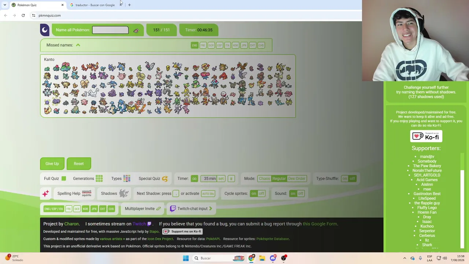This screenshot has height=264, width=469.
Task: Expand Twitch-chat input arrow
Action: point(211,209)
